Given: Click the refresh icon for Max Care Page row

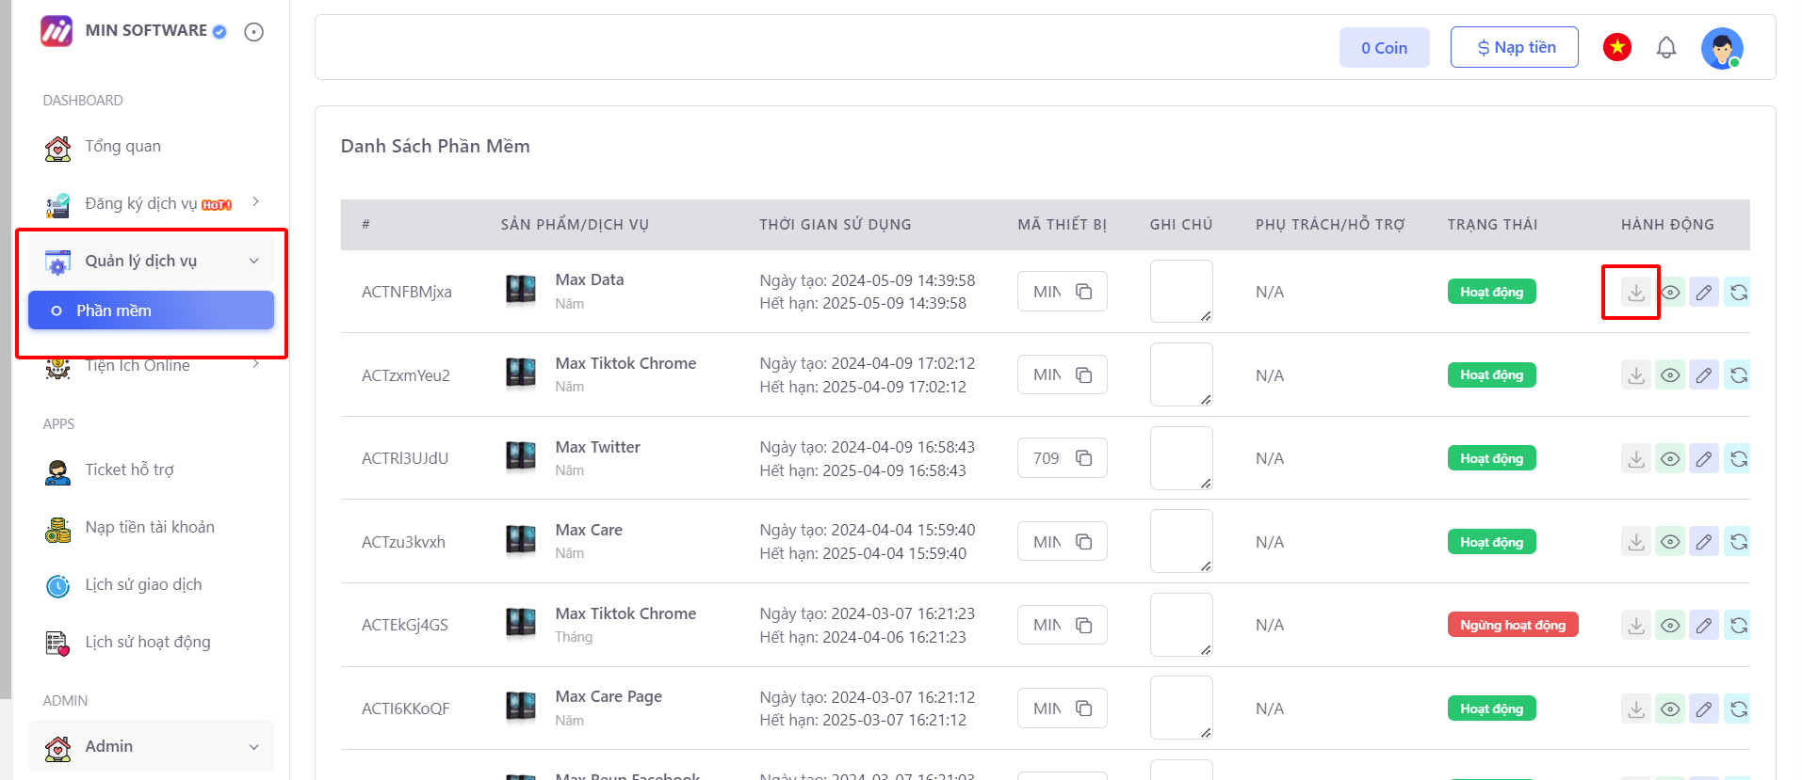Looking at the screenshot, I should point(1738,708).
